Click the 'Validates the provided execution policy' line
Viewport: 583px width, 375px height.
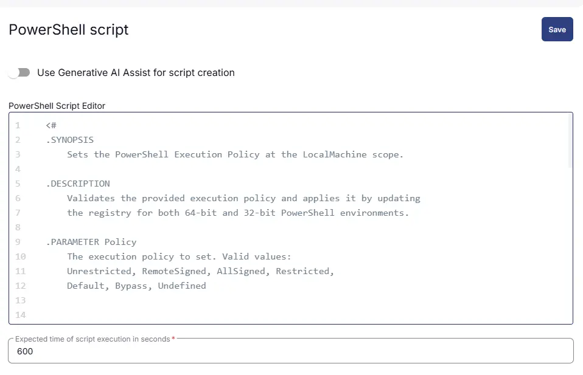(x=243, y=198)
